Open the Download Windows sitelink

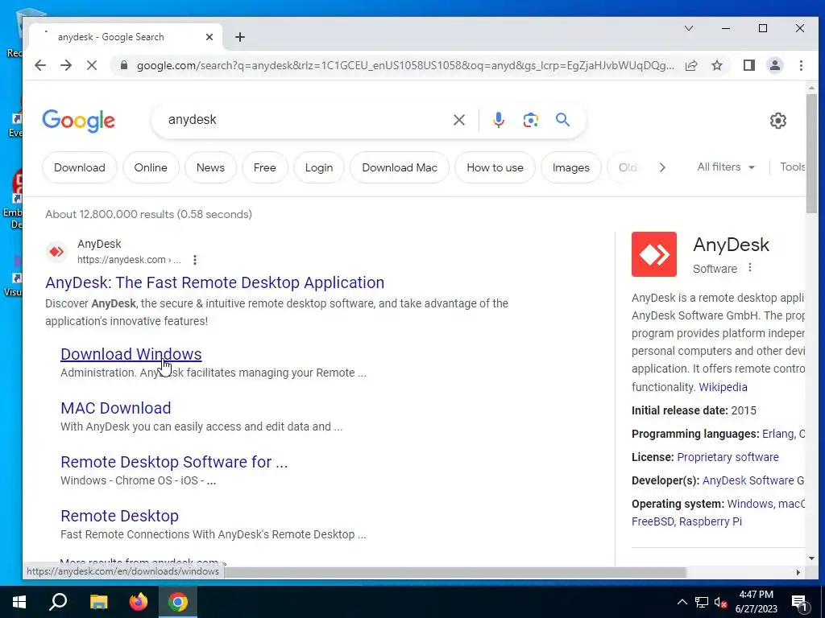[131, 354]
